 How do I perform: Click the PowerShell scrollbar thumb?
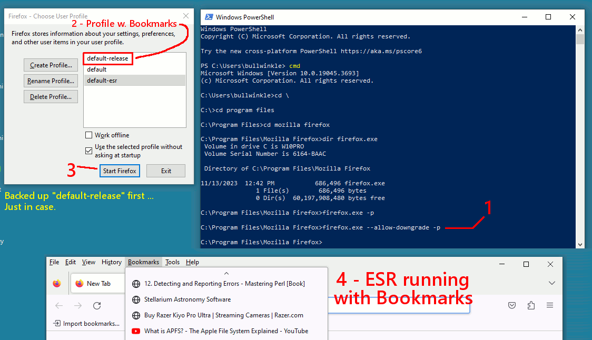click(580, 39)
